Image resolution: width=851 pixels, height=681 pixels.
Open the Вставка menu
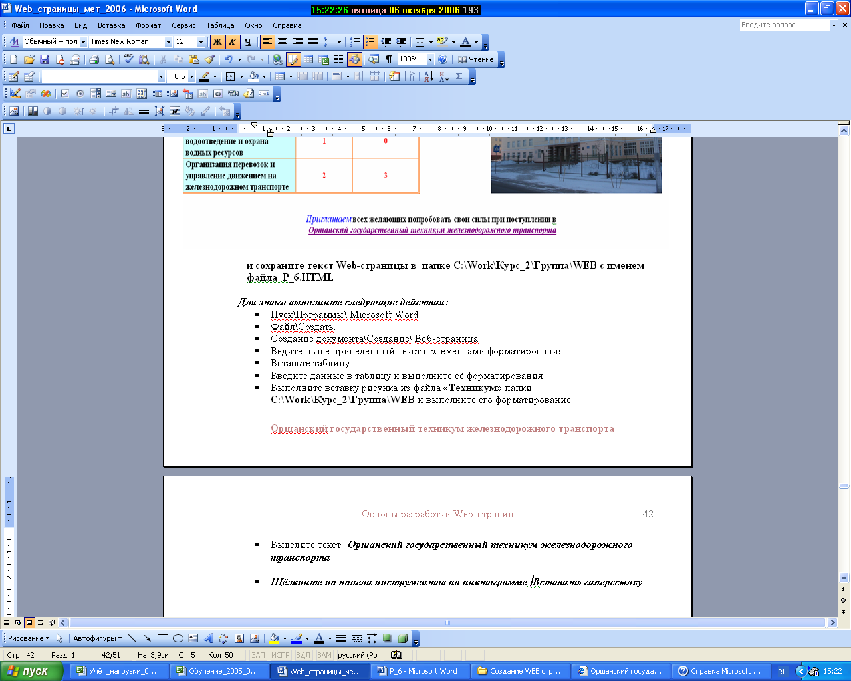click(111, 25)
